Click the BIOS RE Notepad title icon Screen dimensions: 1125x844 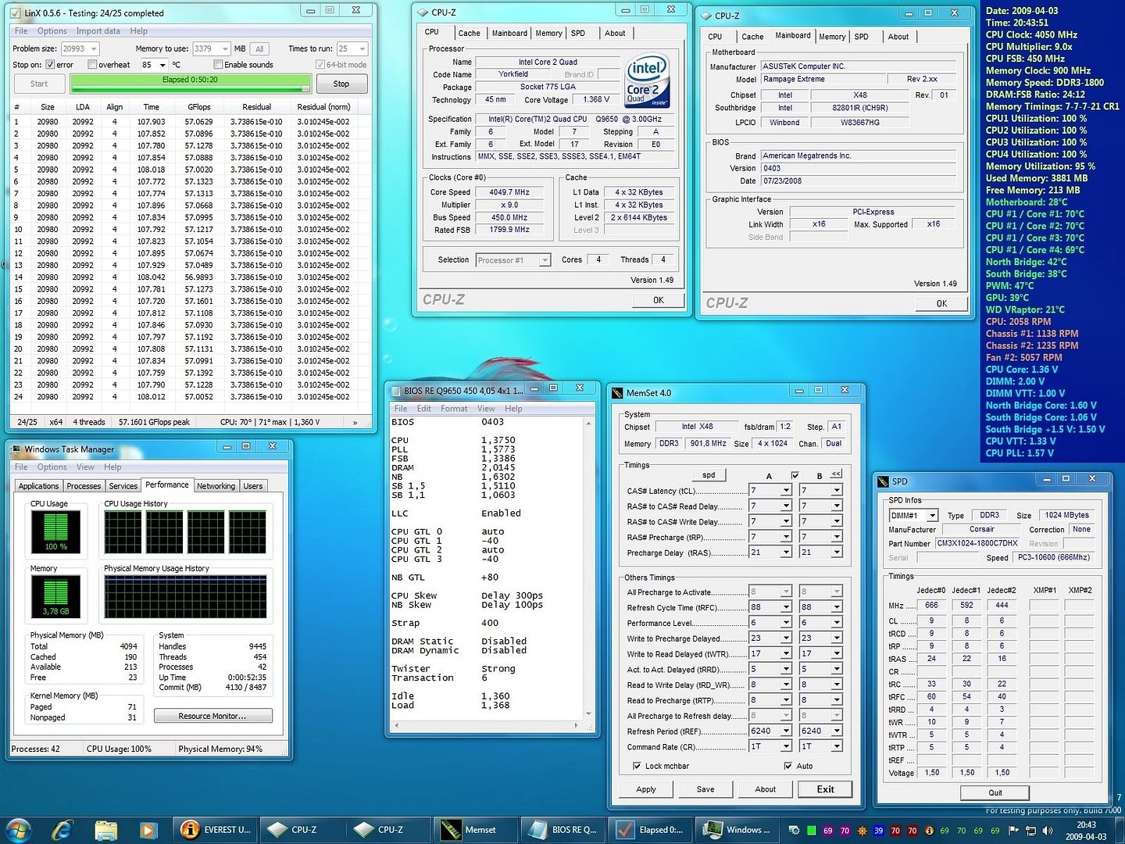point(395,390)
